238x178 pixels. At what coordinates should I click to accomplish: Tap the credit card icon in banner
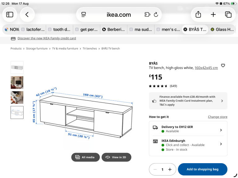click(13, 39)
